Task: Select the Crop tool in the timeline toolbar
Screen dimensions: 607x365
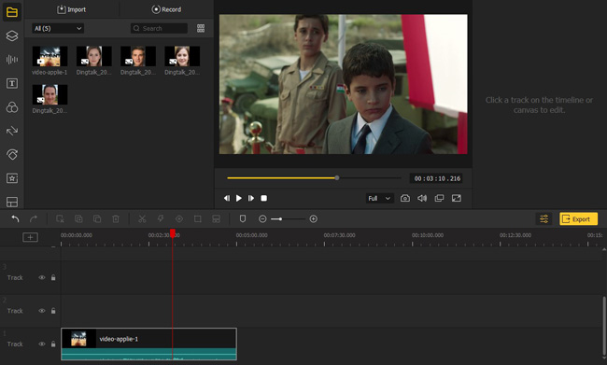Action: [197, 219]
